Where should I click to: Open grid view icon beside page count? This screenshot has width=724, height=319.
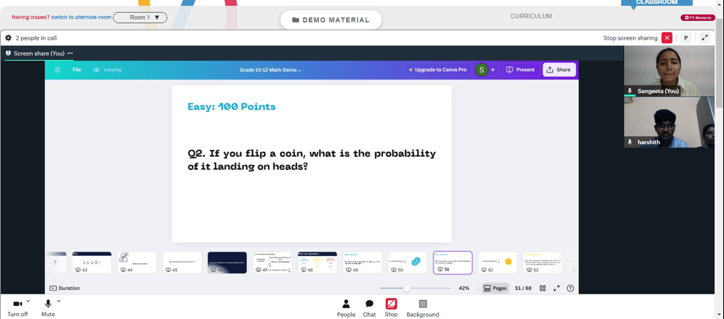point(542,288)
